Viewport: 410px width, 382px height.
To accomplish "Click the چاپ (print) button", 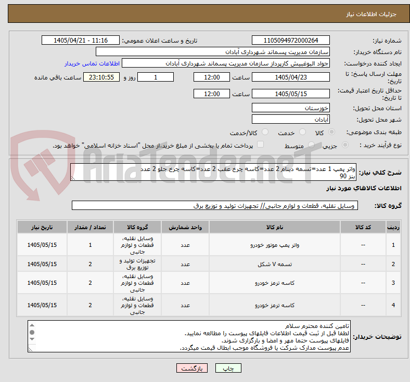I will pyautogui.click(x=228, y=368).
